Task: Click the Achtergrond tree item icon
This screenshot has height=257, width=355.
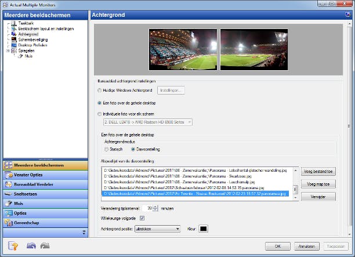Action: (x=14, y=34)
